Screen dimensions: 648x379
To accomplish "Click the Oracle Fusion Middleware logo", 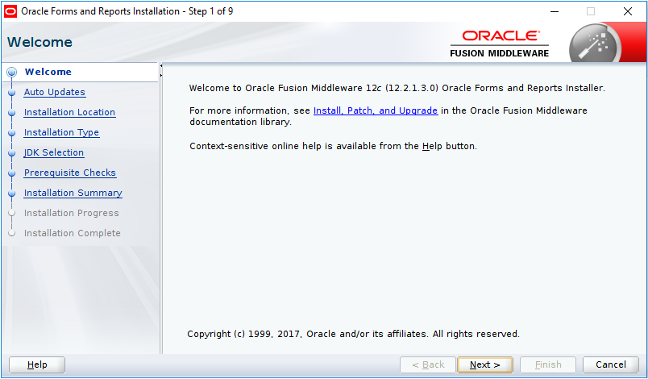I will (499, 44).
